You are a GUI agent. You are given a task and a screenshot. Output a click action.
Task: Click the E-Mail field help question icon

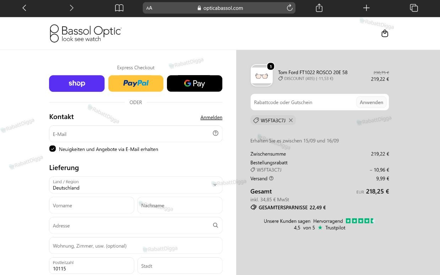pos(216,133)
